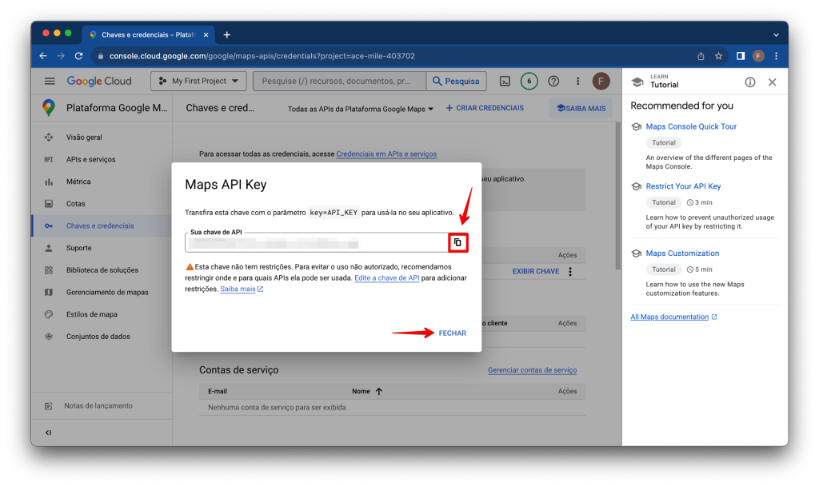This screenshot has width=819, height=487.
Task: Open Credenciais em APIs e serviços link
Action: (386, 154)
